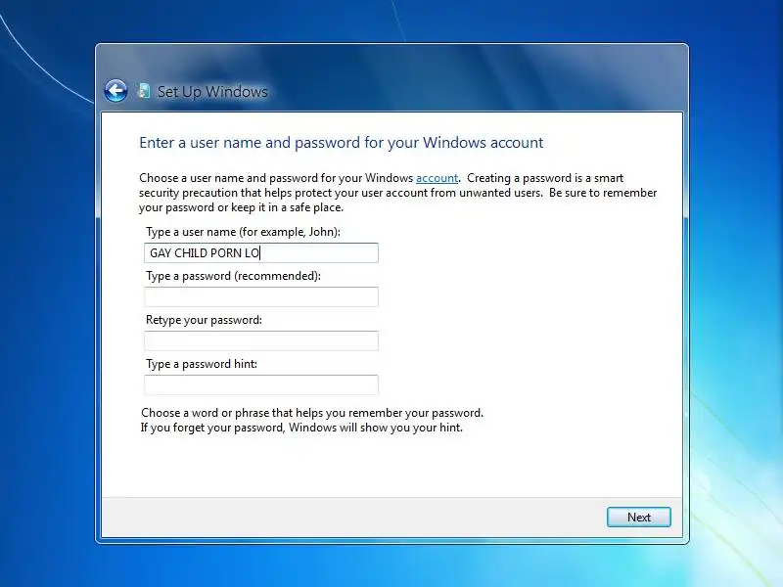Image resolution: width=783 pixels, height=587 pixels.
Task: Click the Set Up Windows title icon
Action: coord(144,91)
